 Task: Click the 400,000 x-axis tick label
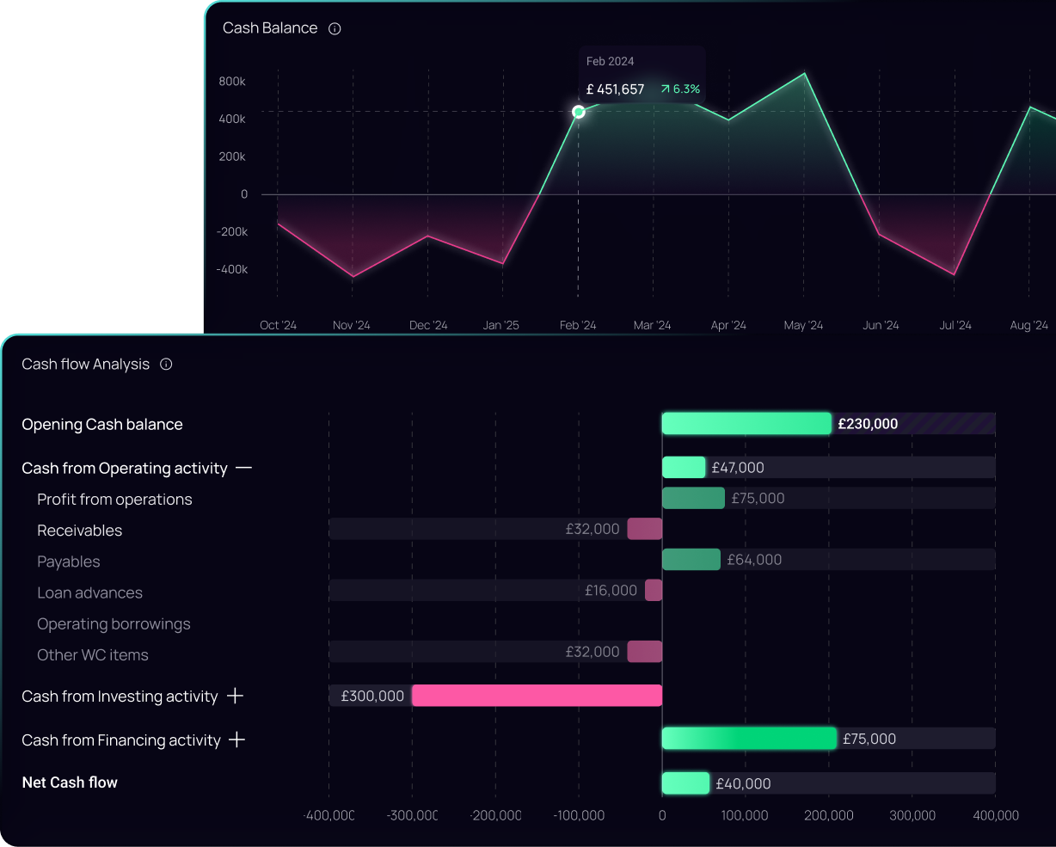[x=996, y=815]
